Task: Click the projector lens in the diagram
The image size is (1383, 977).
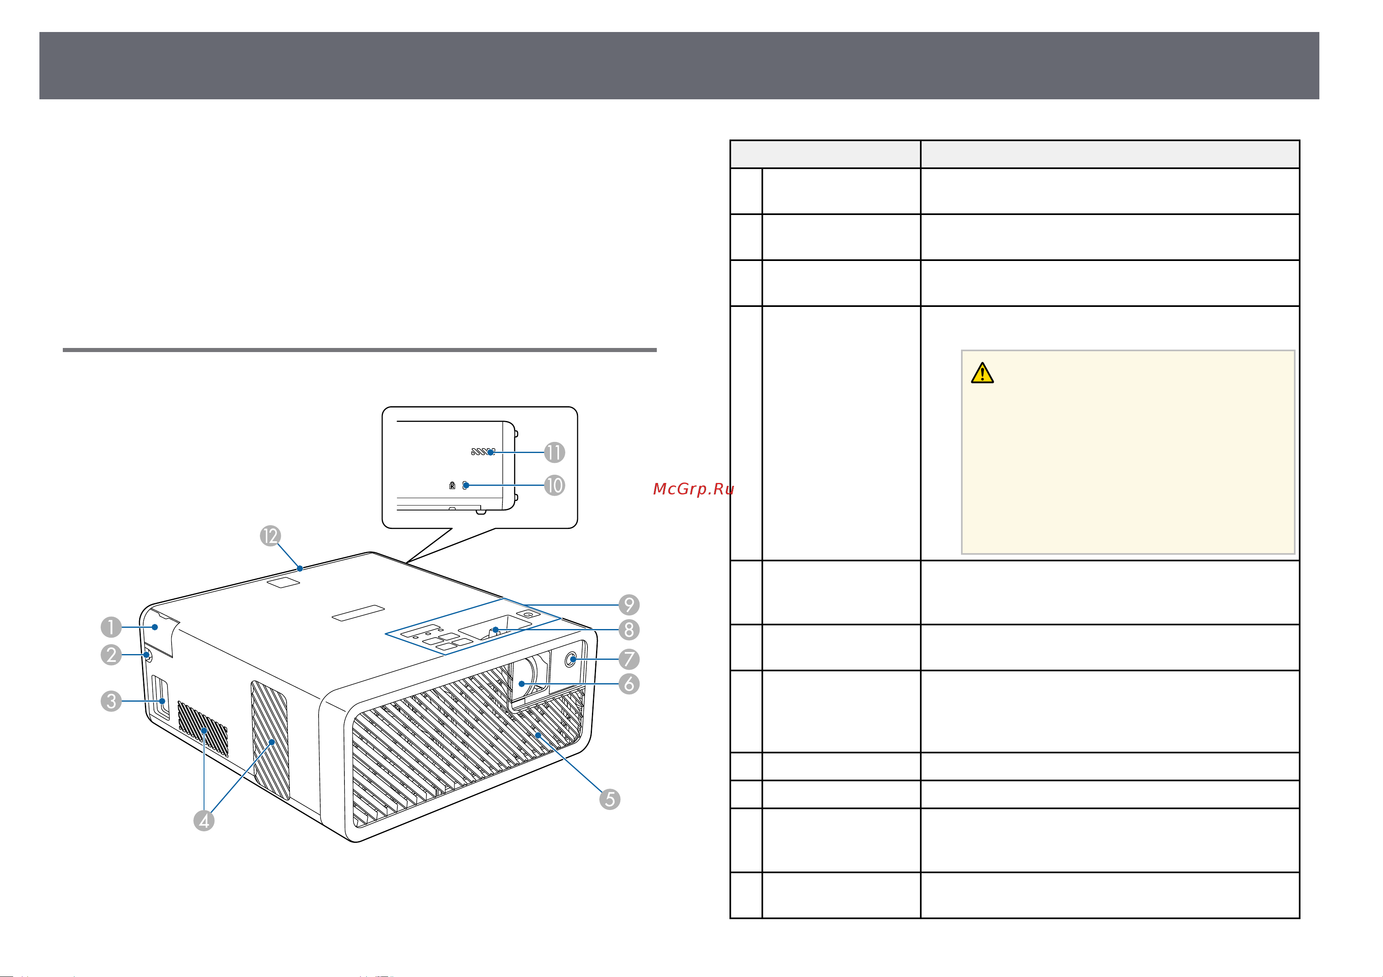Action: click(x=529, y=680)
